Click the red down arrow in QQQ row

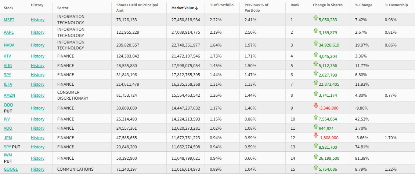point(315,105)
